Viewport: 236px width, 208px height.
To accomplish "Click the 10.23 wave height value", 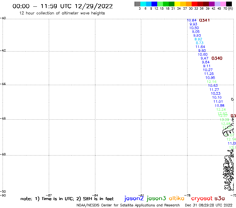I will [216, 93].
